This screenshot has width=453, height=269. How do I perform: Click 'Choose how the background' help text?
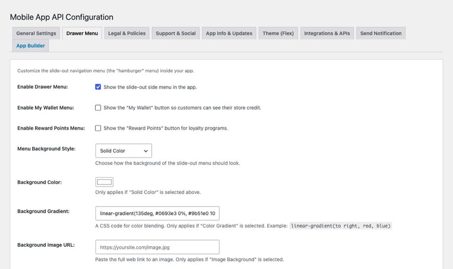tap(167, 163)
